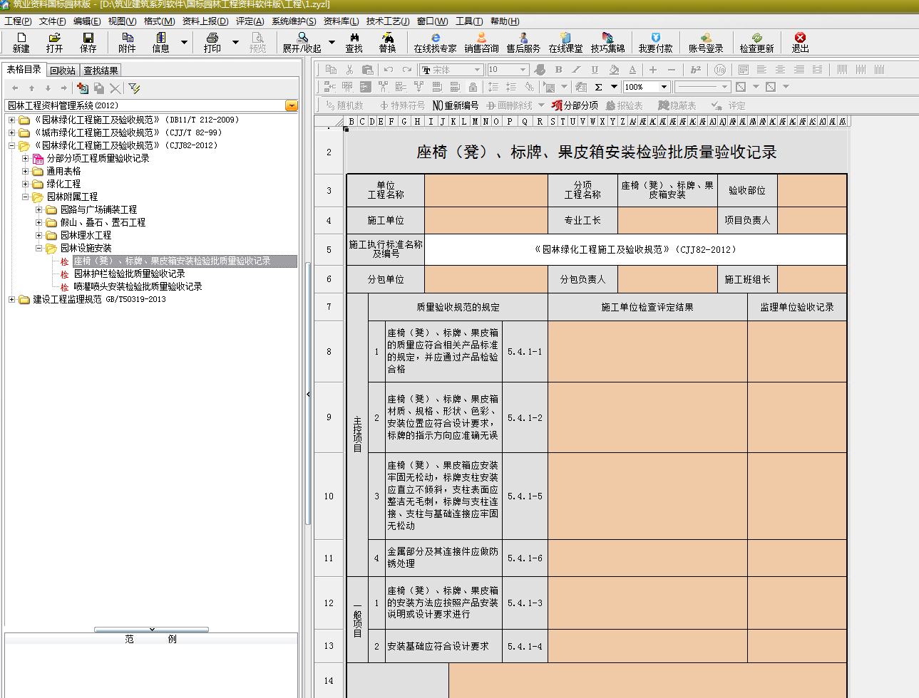Image resolution: width=919 pixels, height=698 pixels.
Task: Collapse the 园林设施安装 tree node
Action: (x=39, y=248)
